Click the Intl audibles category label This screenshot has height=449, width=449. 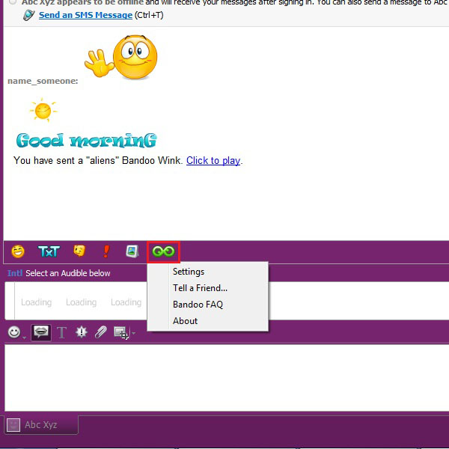(15, 273)
